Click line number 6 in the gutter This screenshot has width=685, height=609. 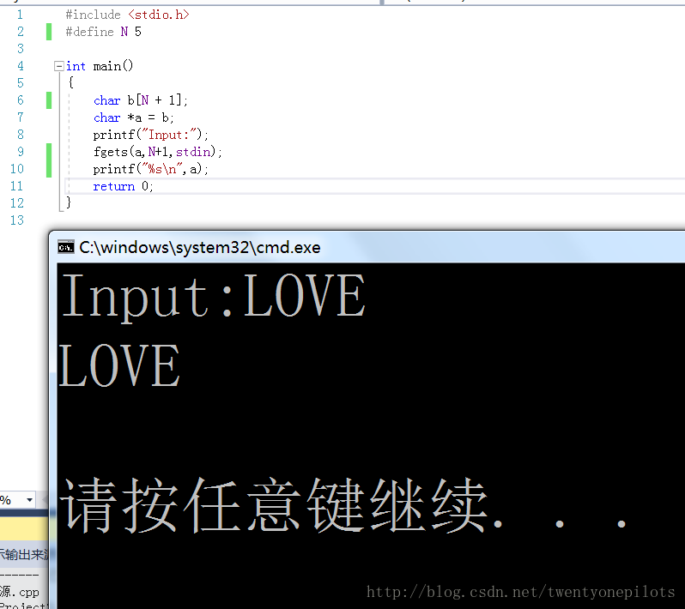coord(21,100)
